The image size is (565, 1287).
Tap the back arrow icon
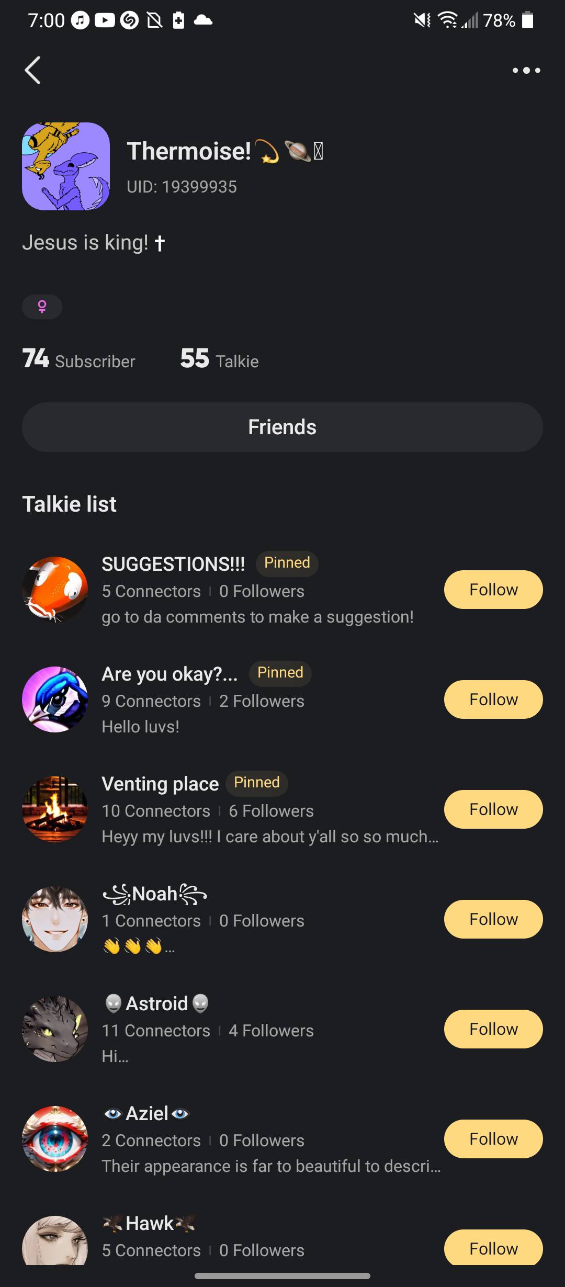[32, 70]
